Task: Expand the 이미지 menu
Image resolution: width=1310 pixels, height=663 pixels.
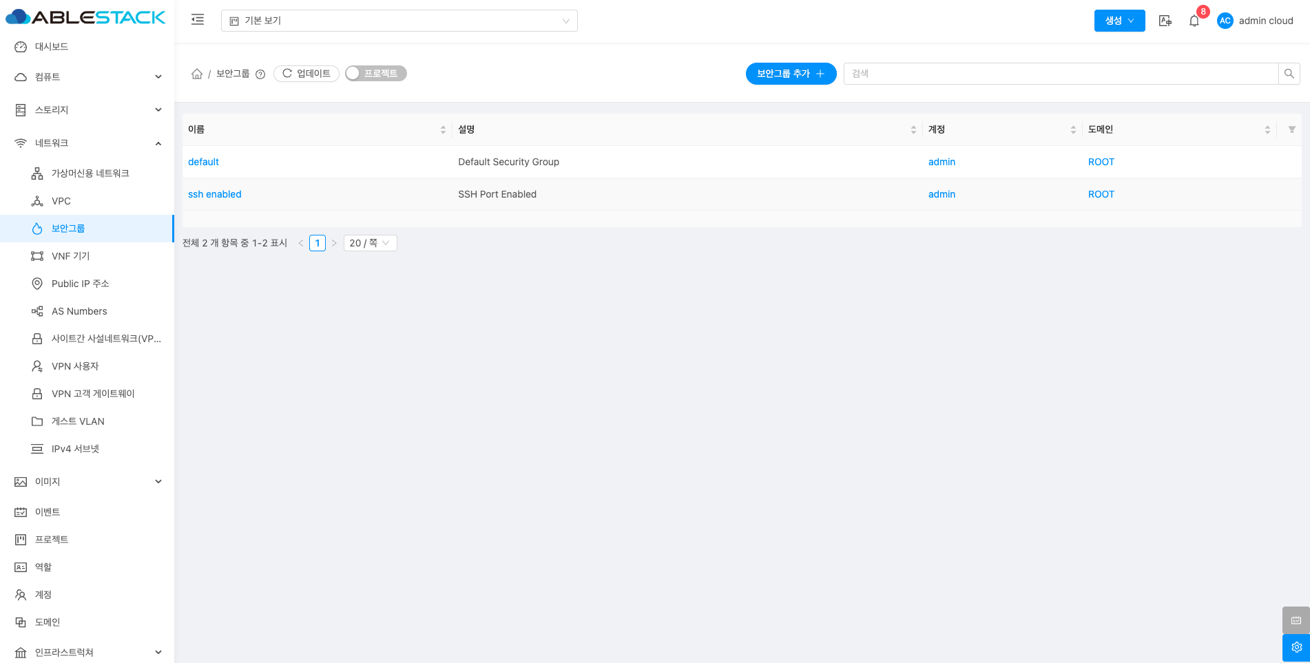Action: coord(87,482)
